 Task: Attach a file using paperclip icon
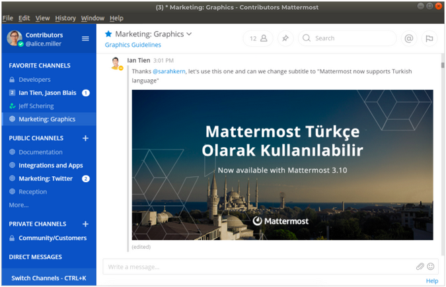(420, 267)
